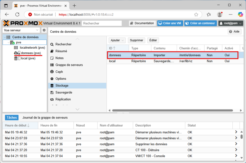Image resolution: width=246 pixels, height=163 pixels.
Task: Open the Copilot sidebar icon
Action: (x=240, y=14)
